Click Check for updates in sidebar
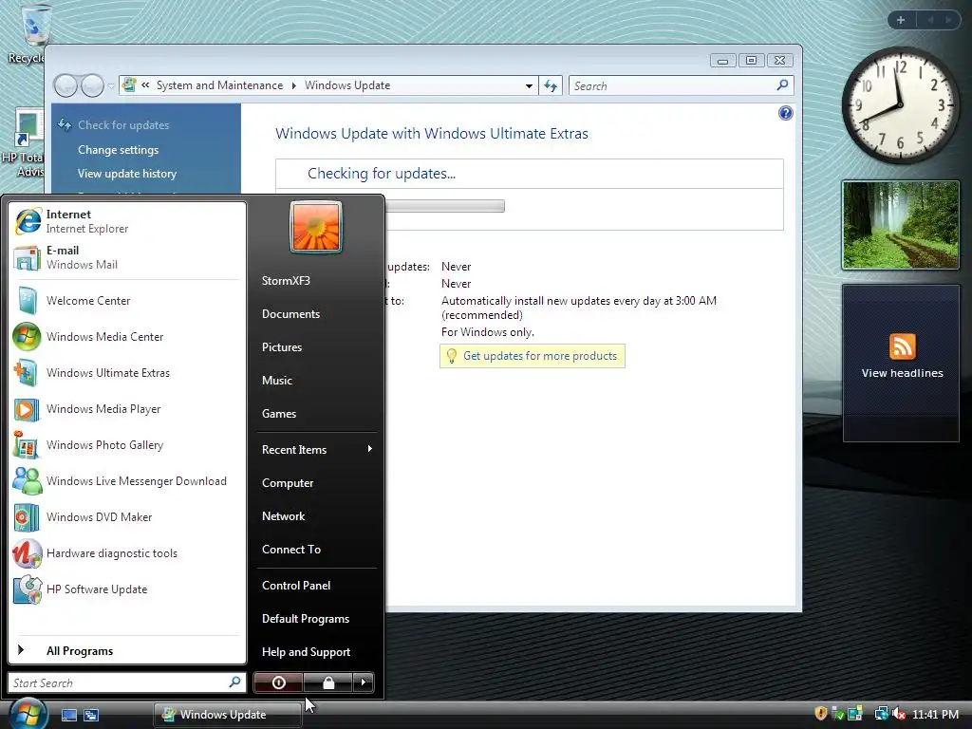This screenshot has width=972, height=729. [x=123, y=125]
